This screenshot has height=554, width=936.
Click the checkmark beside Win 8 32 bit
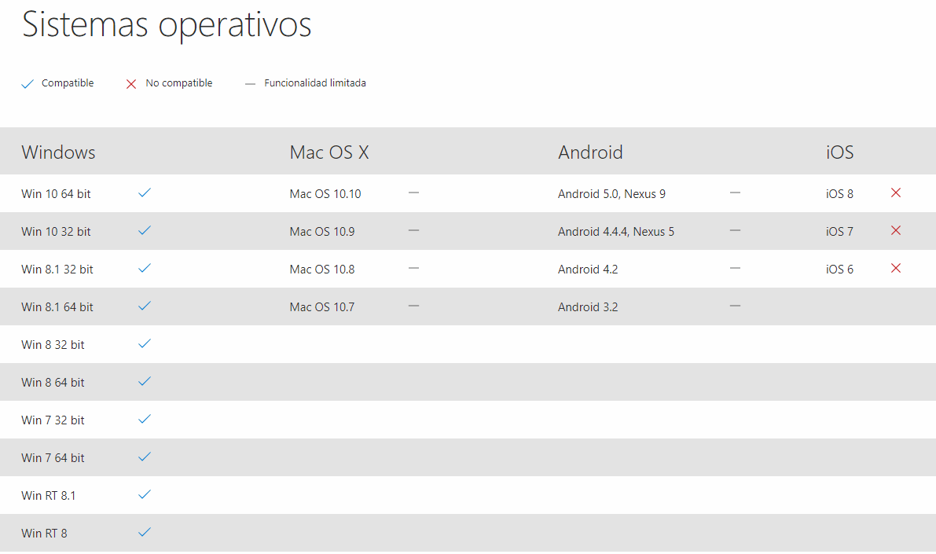coord(145,343)
